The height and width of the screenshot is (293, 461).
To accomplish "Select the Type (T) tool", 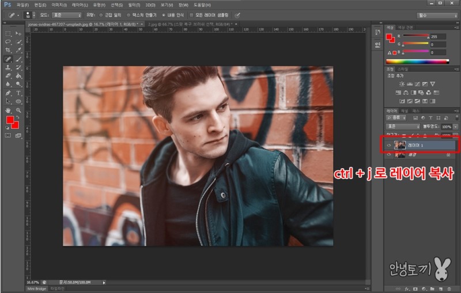I will tap(18, 93).
